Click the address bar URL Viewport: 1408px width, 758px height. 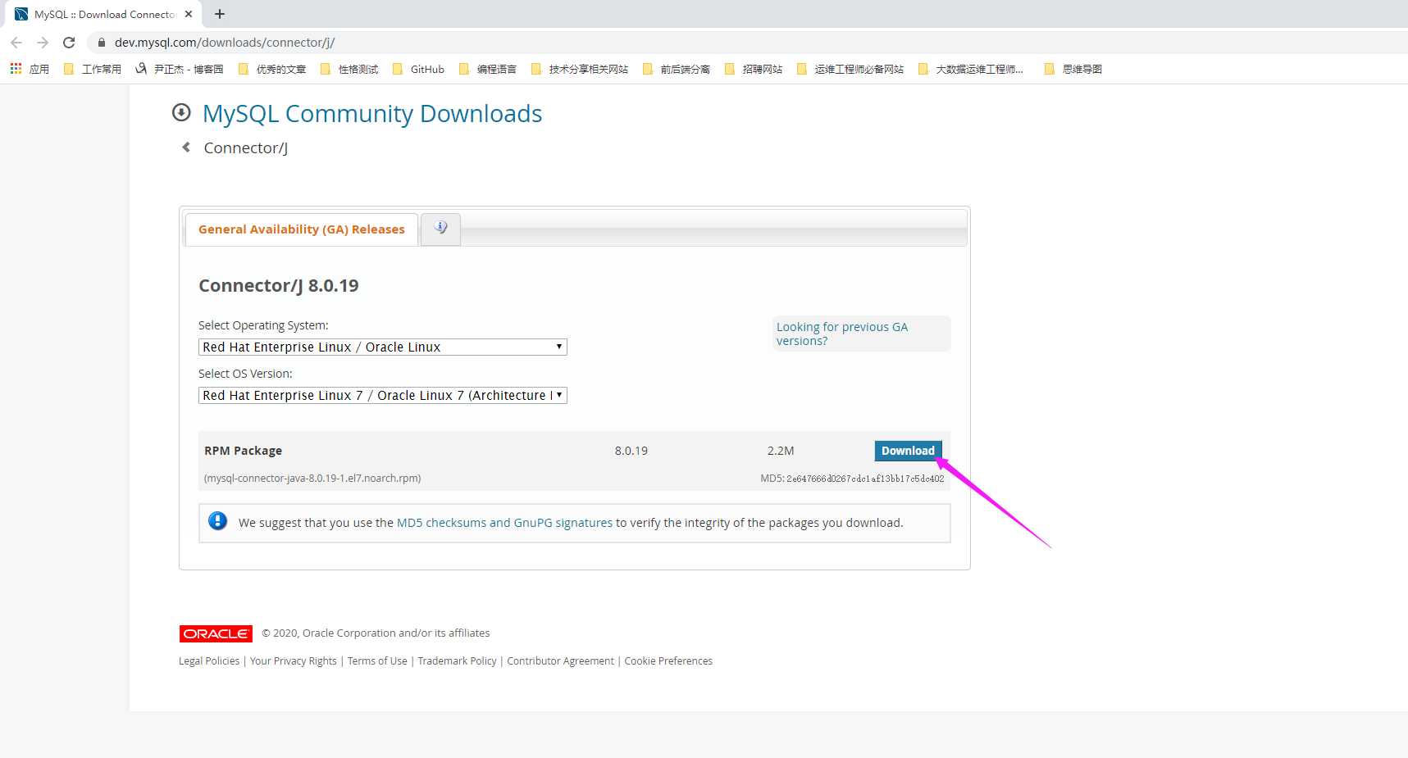click(x=225, y=43)
